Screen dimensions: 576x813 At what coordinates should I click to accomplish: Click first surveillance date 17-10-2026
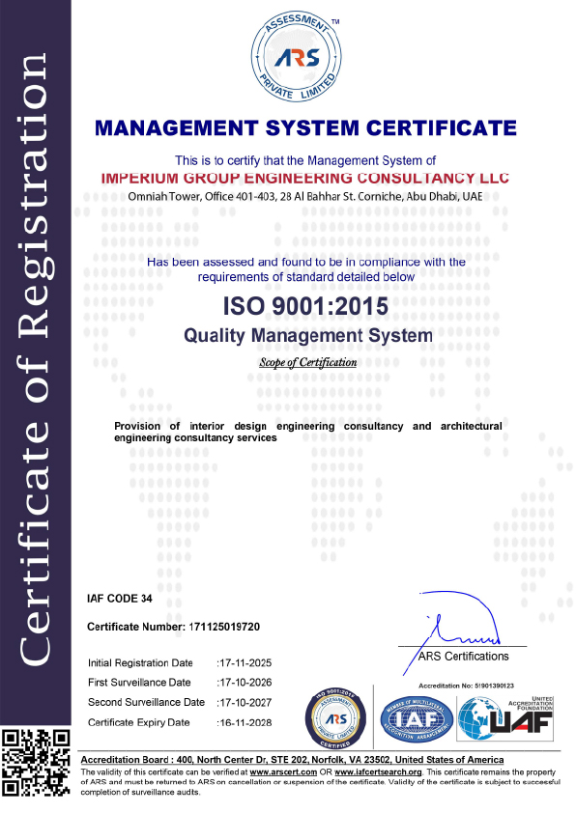[x=245, y=683]
